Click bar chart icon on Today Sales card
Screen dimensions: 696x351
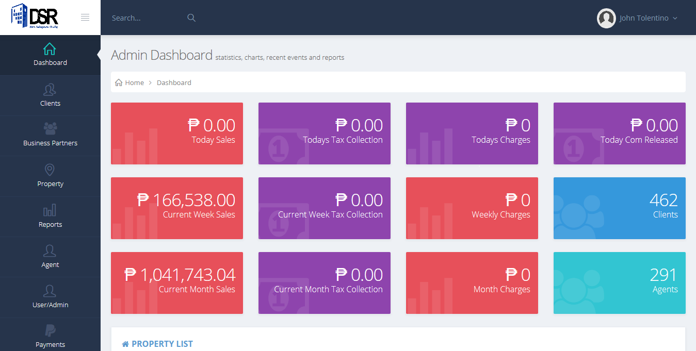click(x=135, y=146)
